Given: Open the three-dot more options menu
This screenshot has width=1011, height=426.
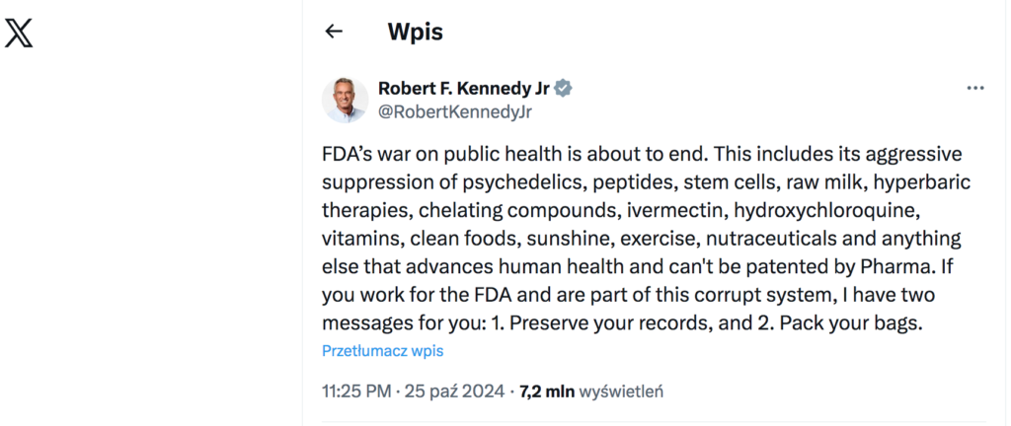Looking at the screenshot, I should pyautogui.click(x=975, y=89).
